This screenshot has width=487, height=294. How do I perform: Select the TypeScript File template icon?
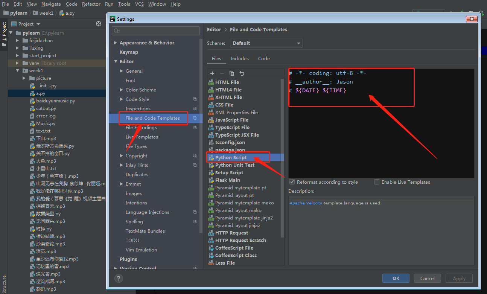click(211, 127)
